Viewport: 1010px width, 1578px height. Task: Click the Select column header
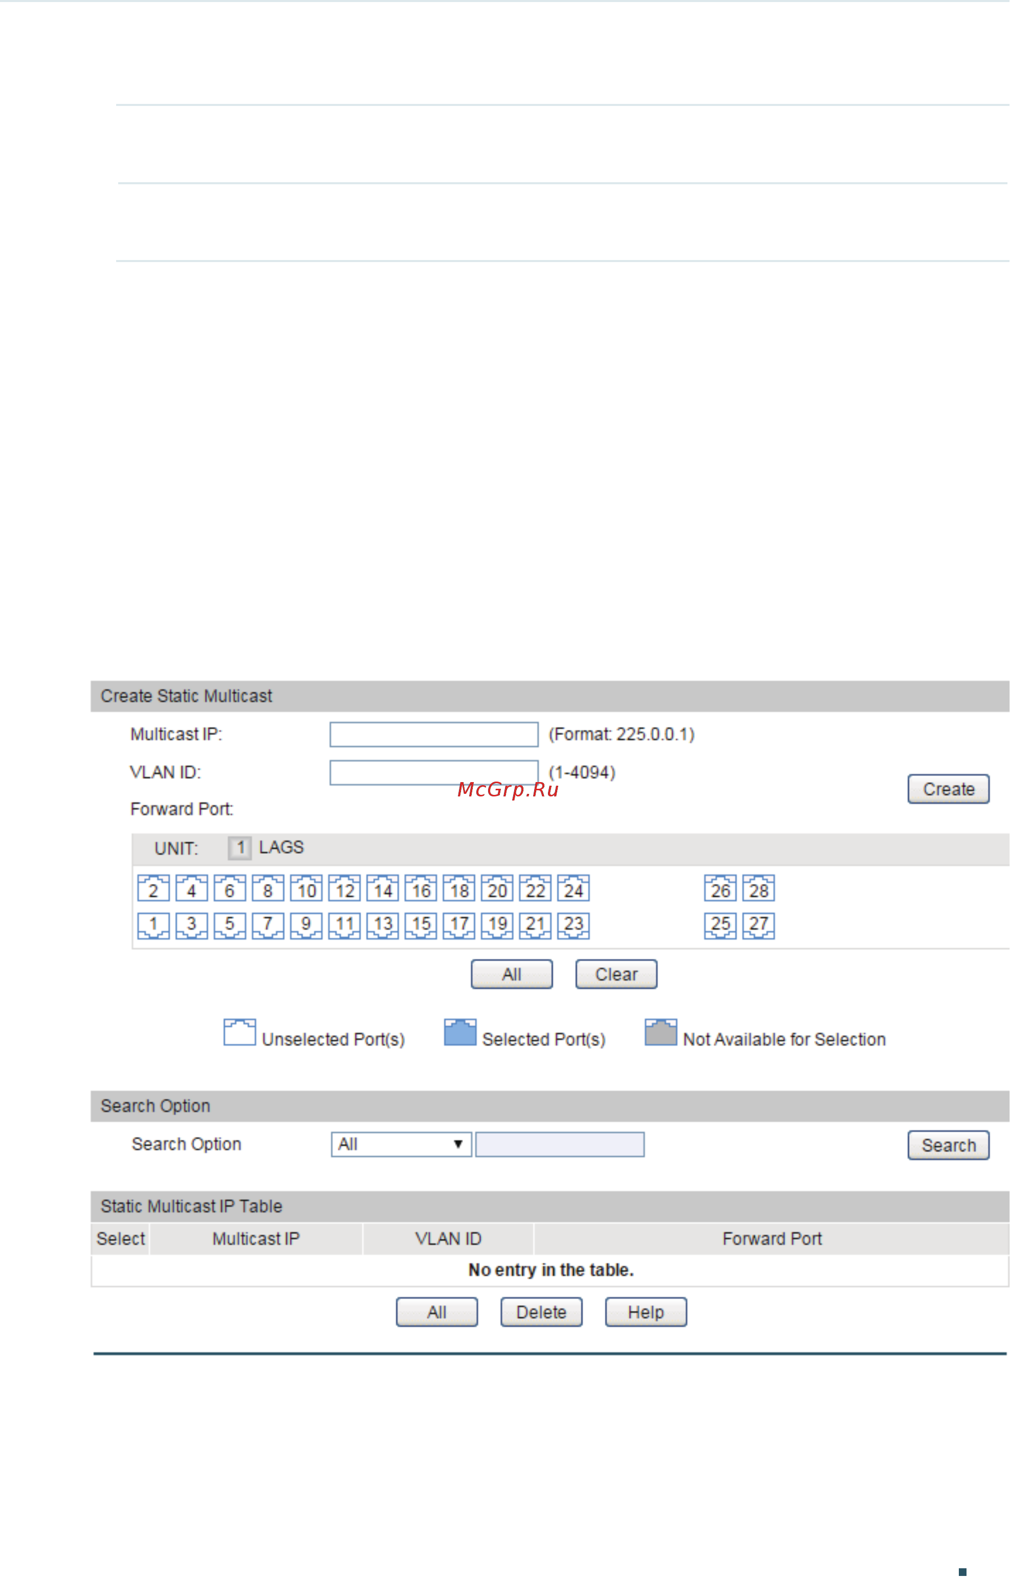point(120,1239)
